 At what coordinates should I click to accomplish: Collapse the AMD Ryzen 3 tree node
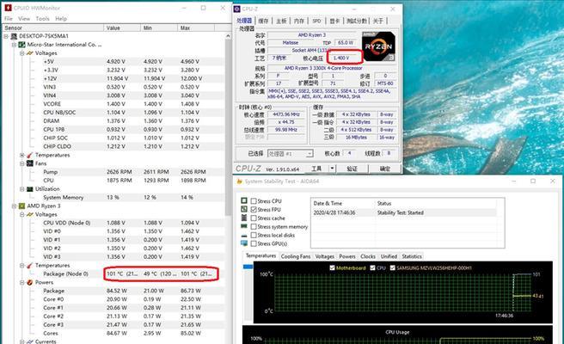14,206
